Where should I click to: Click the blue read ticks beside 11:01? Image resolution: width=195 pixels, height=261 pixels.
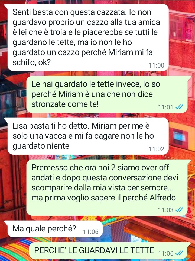tap(179, 107)
